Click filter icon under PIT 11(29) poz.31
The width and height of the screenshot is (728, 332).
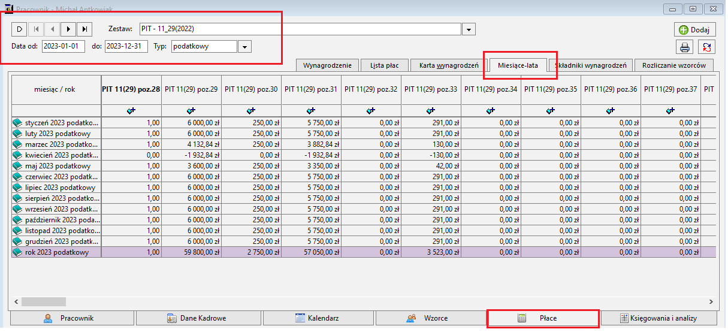click(x=311, y=110)
